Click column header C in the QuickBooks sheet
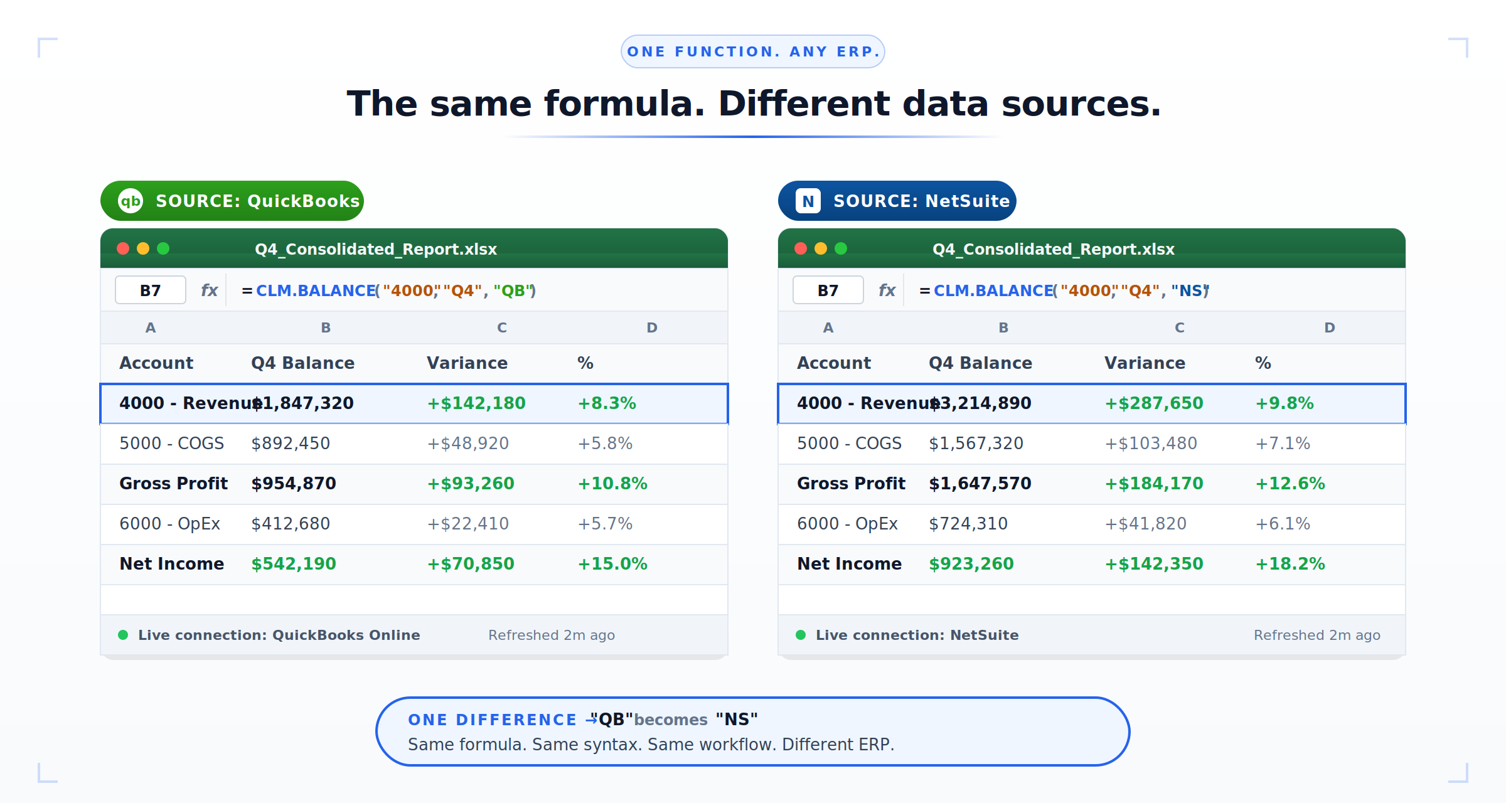Viewport: 1506px width, 803px height. (x=501, y=327)
